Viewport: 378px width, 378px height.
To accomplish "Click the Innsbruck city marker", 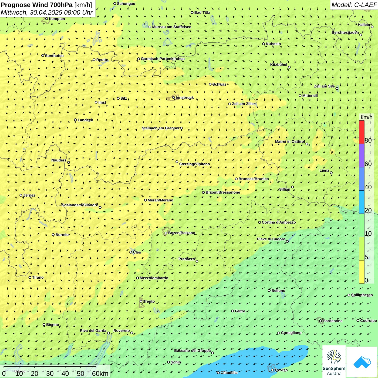I will [x=174, y=97].
